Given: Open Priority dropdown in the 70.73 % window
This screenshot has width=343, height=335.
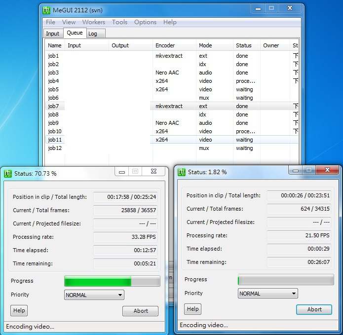Looking at the screenshot, I should point(94,295).
